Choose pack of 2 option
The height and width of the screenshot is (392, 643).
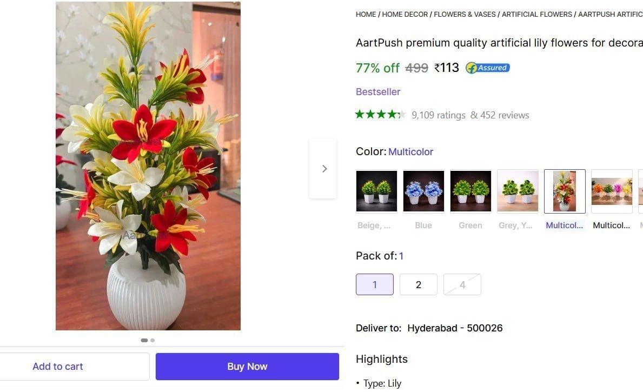[418, 284]
